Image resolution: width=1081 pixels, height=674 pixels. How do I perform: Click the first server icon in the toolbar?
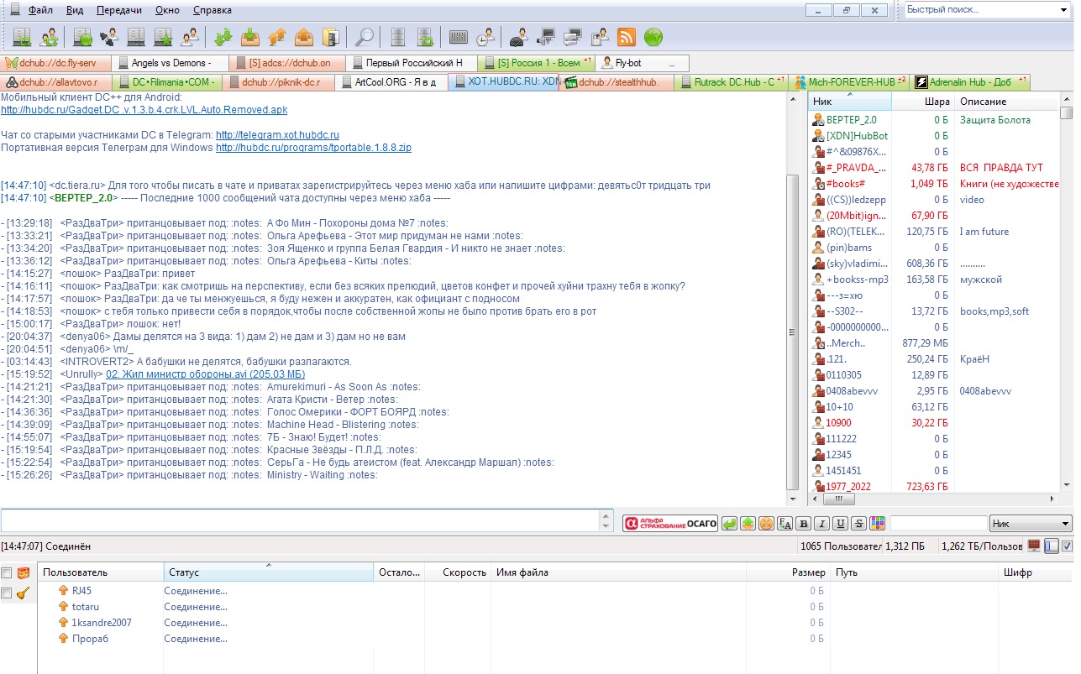23,37
